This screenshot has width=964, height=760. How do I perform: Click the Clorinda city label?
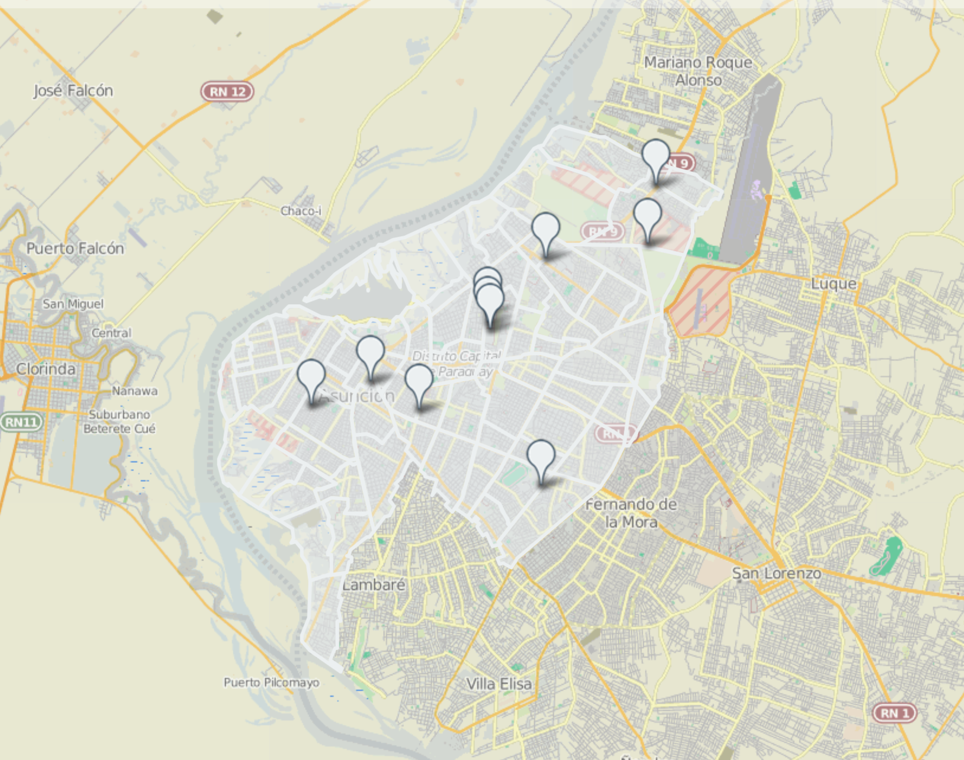[x=46, y=369]
